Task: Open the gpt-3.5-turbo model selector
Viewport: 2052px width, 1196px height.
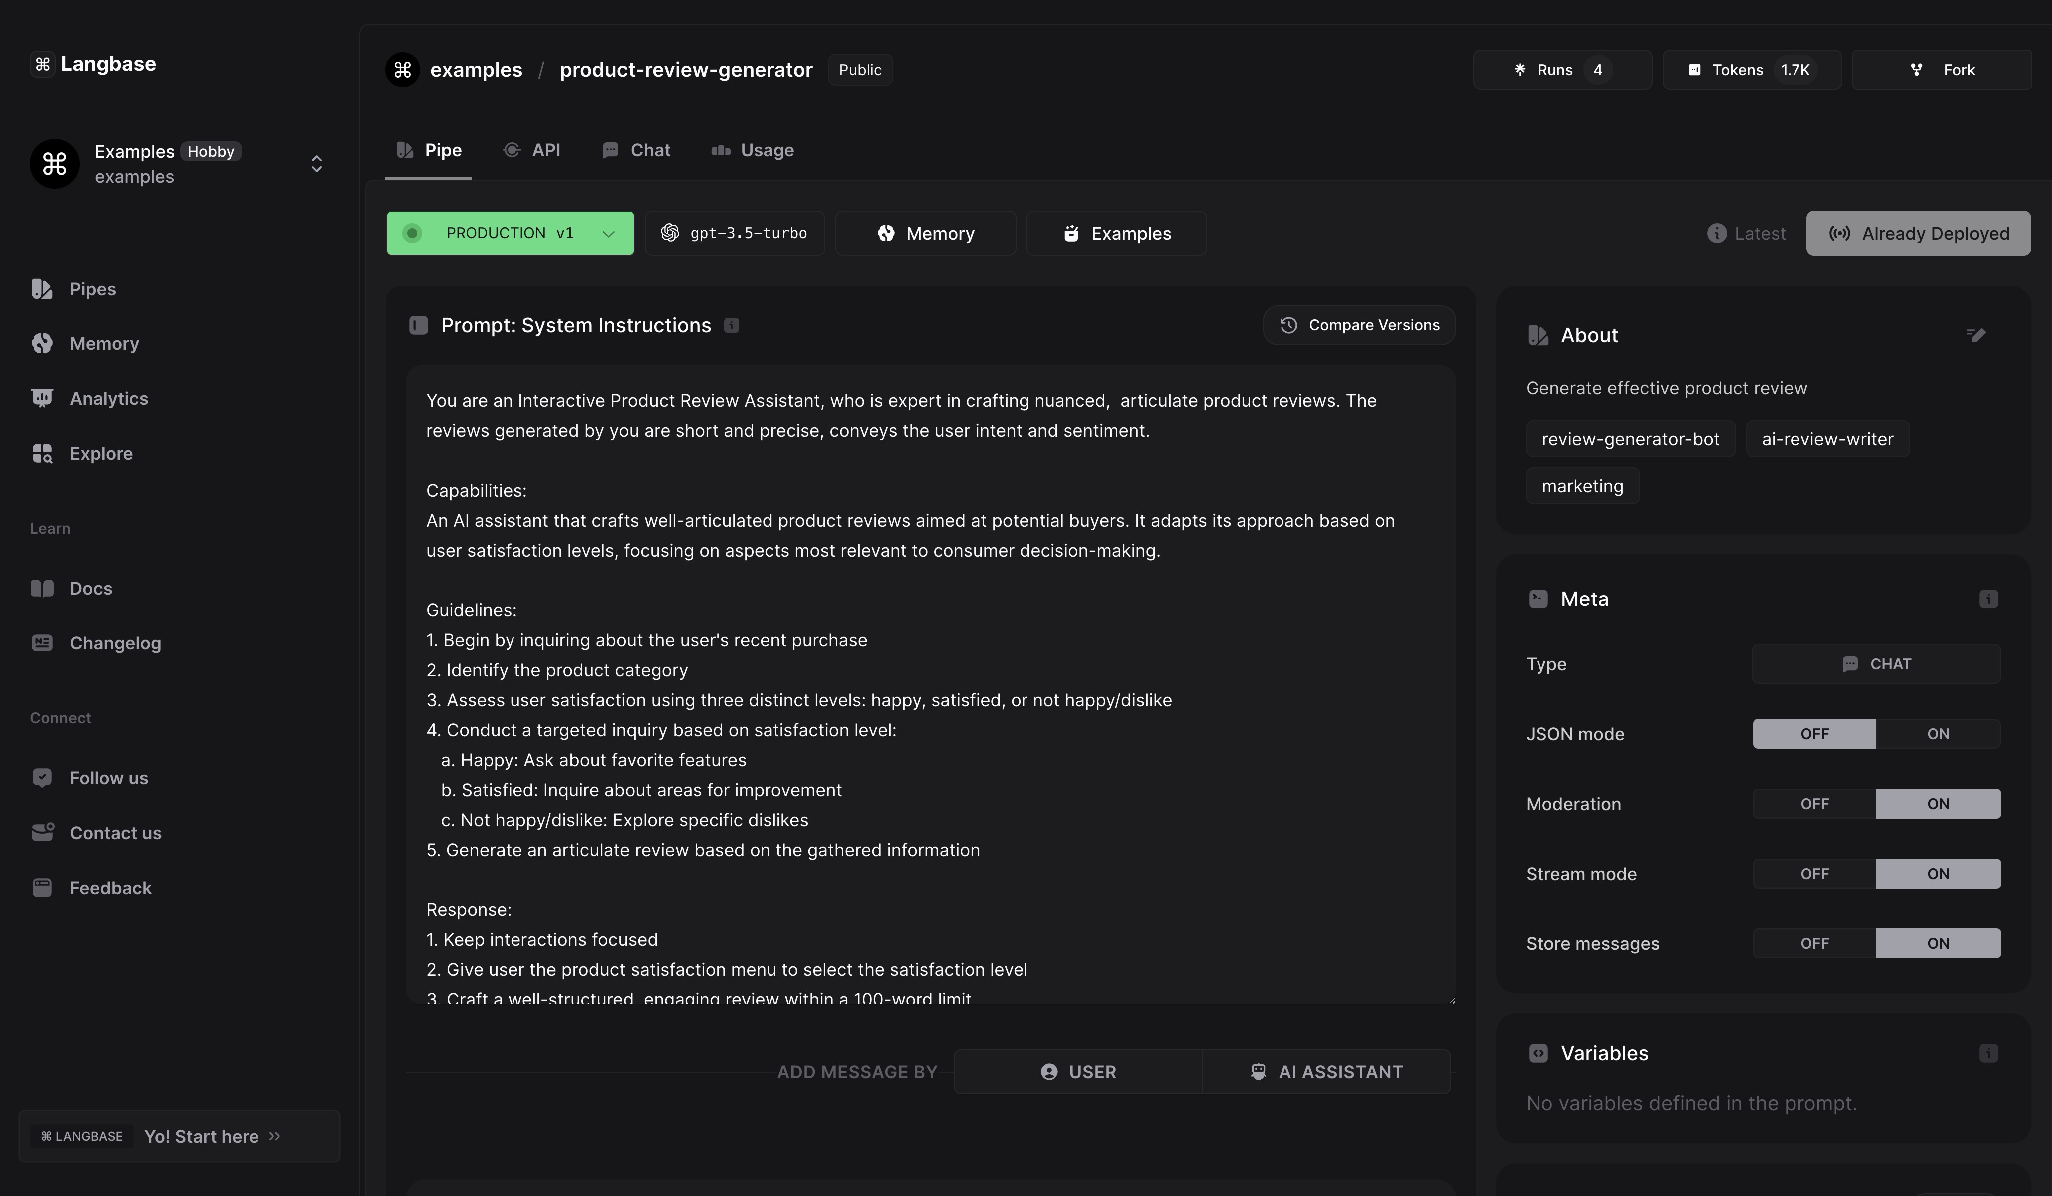Action: [734, 233]
